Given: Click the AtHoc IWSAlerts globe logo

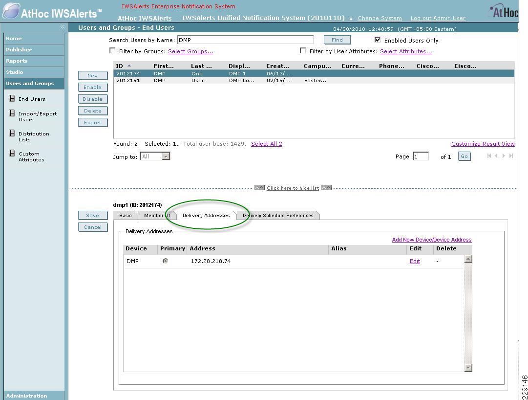Looking at the screenshot, I should coord(11,10).
